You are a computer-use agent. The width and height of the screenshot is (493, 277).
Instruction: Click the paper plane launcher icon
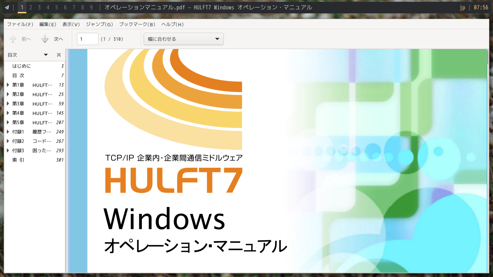(x=7, y=7)
